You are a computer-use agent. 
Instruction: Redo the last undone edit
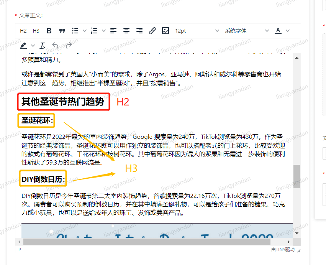69,46
